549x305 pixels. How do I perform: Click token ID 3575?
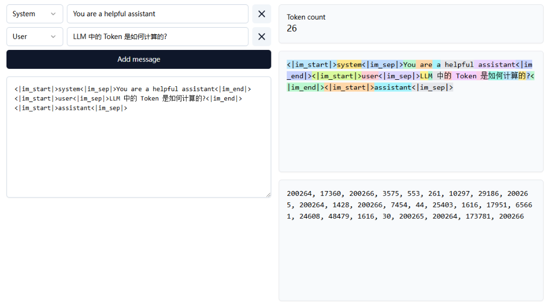[390, 194]
